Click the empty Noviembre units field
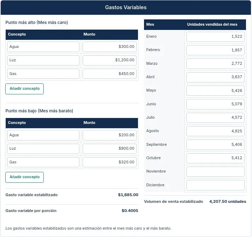Image resolution: width=252 pixels, height=237 pixels. pyautogui.click(x=215, y=171)
